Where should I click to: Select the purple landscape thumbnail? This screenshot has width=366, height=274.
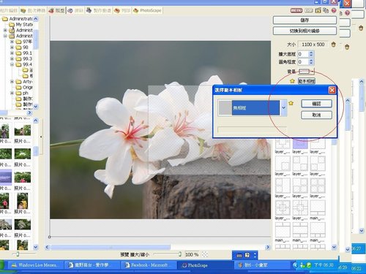[x=6, y=177]
